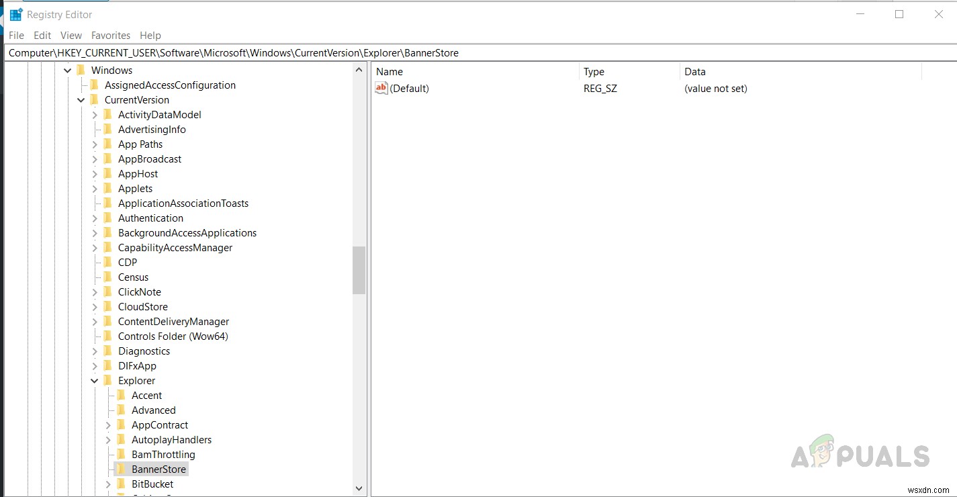Select the AppBroadcast key label

(x=150, y=159)
